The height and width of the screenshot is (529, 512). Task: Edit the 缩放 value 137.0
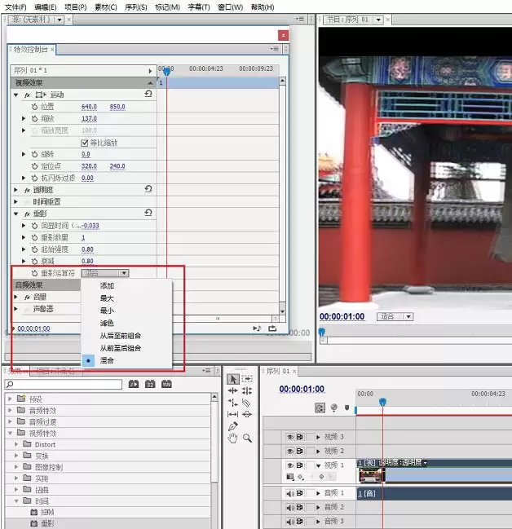pos(89,118)
